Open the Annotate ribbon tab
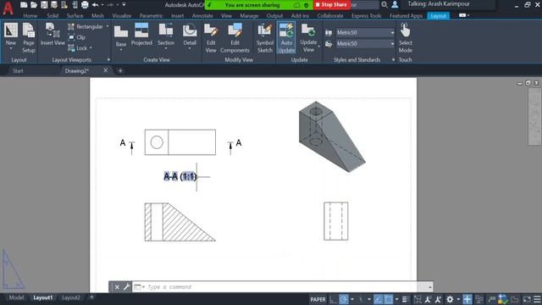542x305 pixels. (x=202, y=16)
